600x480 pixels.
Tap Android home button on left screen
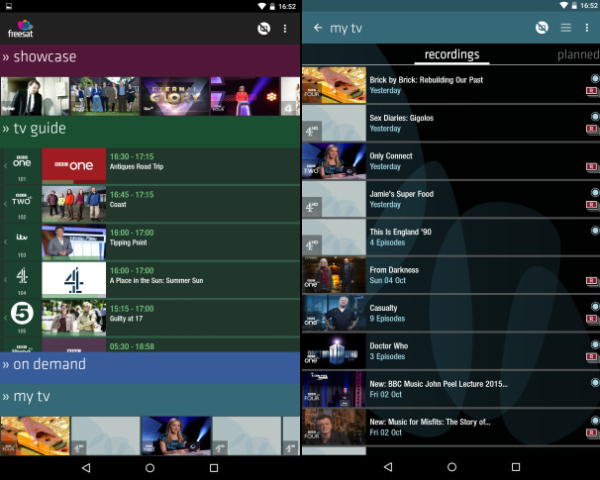pyautogui.click(x=150, y=468)
